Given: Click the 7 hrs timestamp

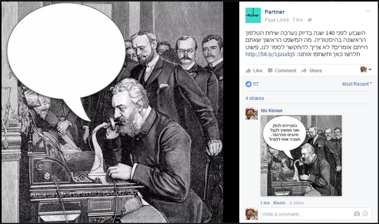Looking at the screenshot, I should point(298,20).
